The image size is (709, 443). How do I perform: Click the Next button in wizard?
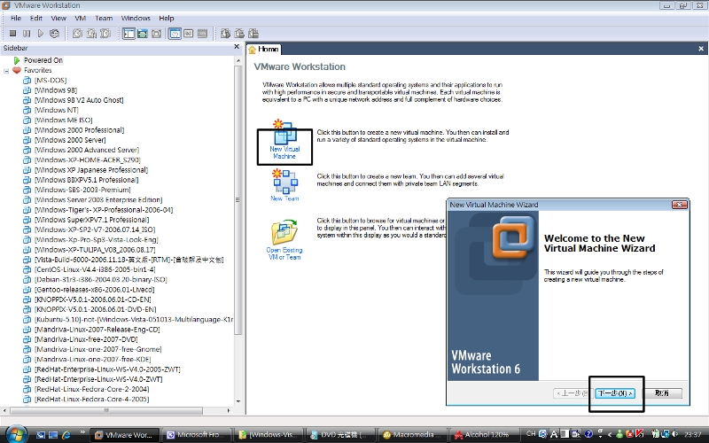[x=615, y=393]
